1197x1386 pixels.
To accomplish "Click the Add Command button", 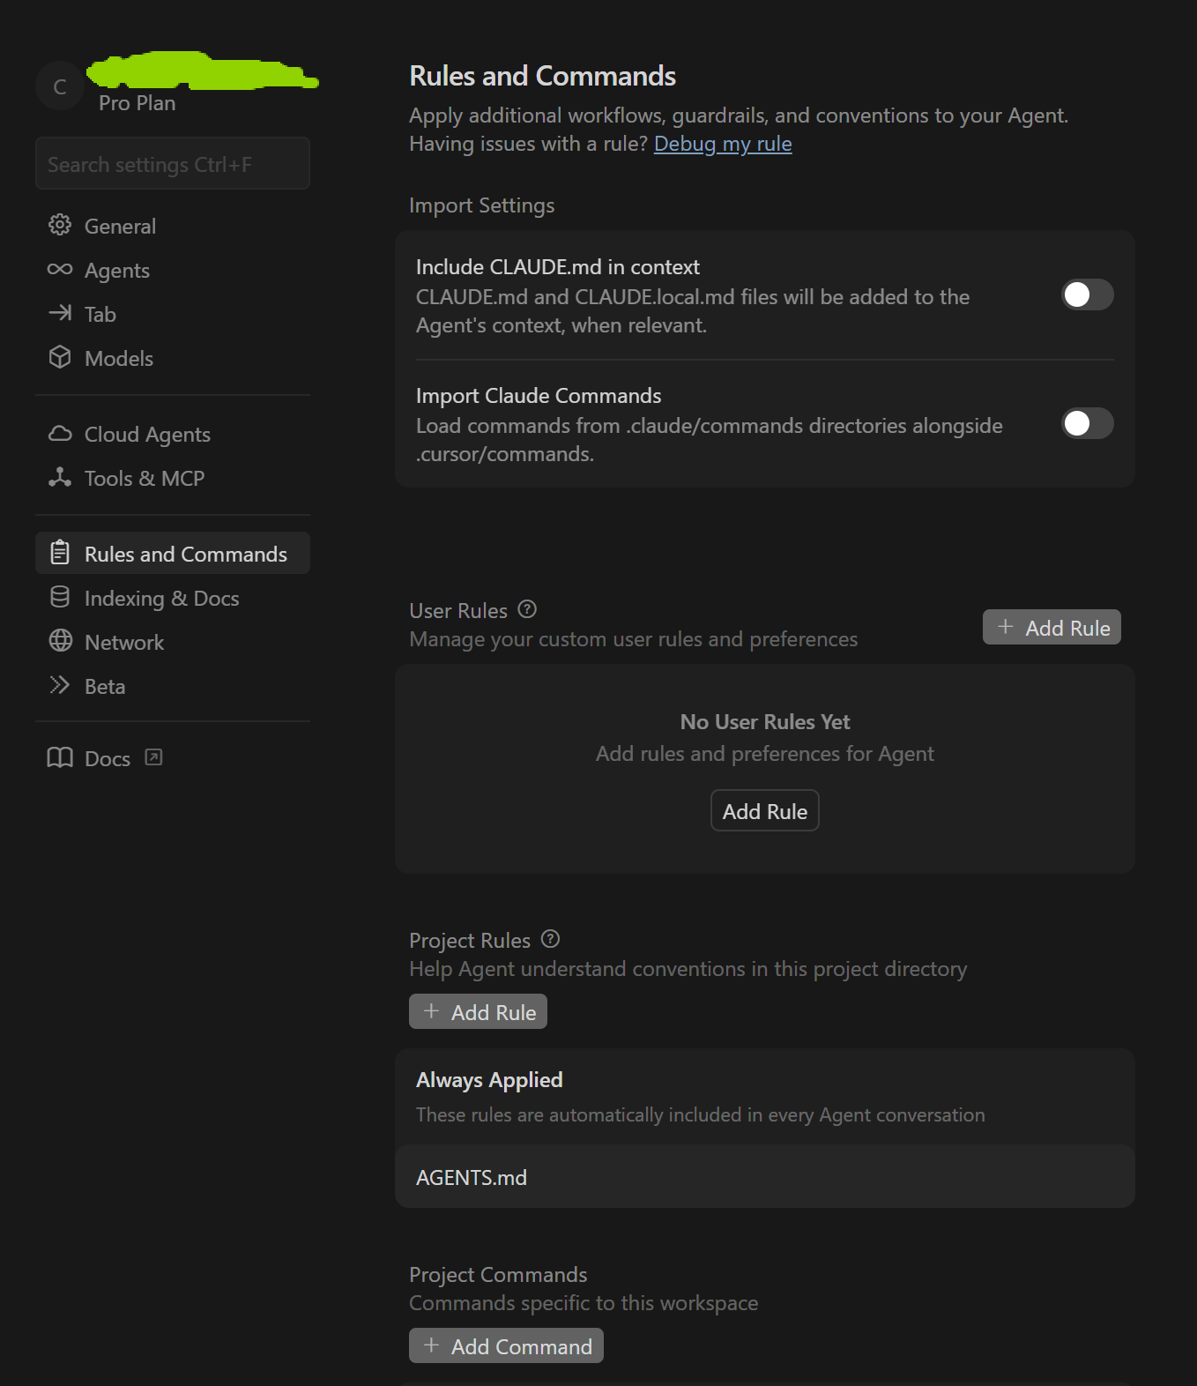I will tap(506, 1345).
